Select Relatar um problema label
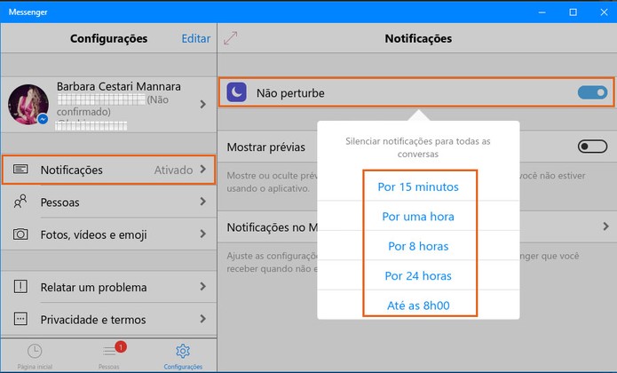617x373 pixels. (x=93, y=287)
